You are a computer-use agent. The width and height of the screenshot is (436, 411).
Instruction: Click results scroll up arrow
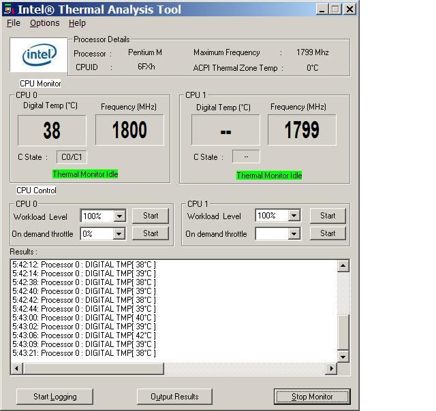(343, 266)
